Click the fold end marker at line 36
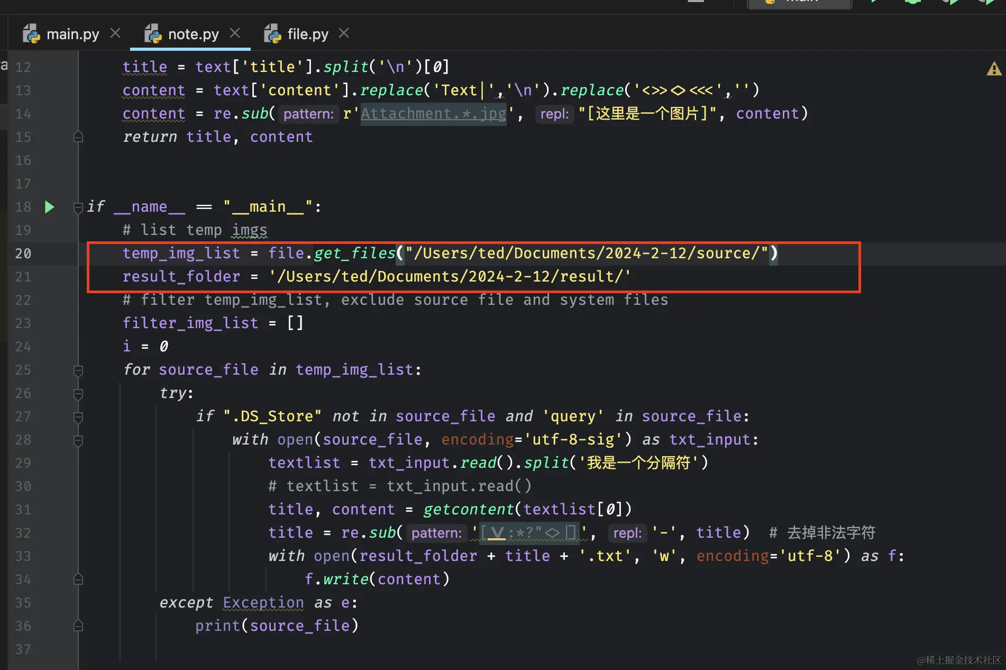The image size is (1006, 670). [78, 626]
